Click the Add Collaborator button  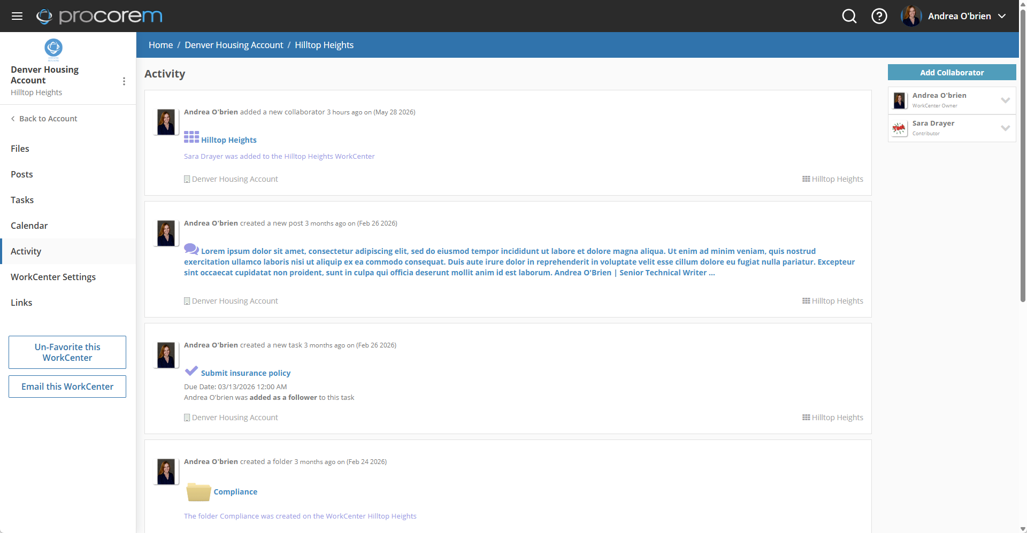coord(952,72)
